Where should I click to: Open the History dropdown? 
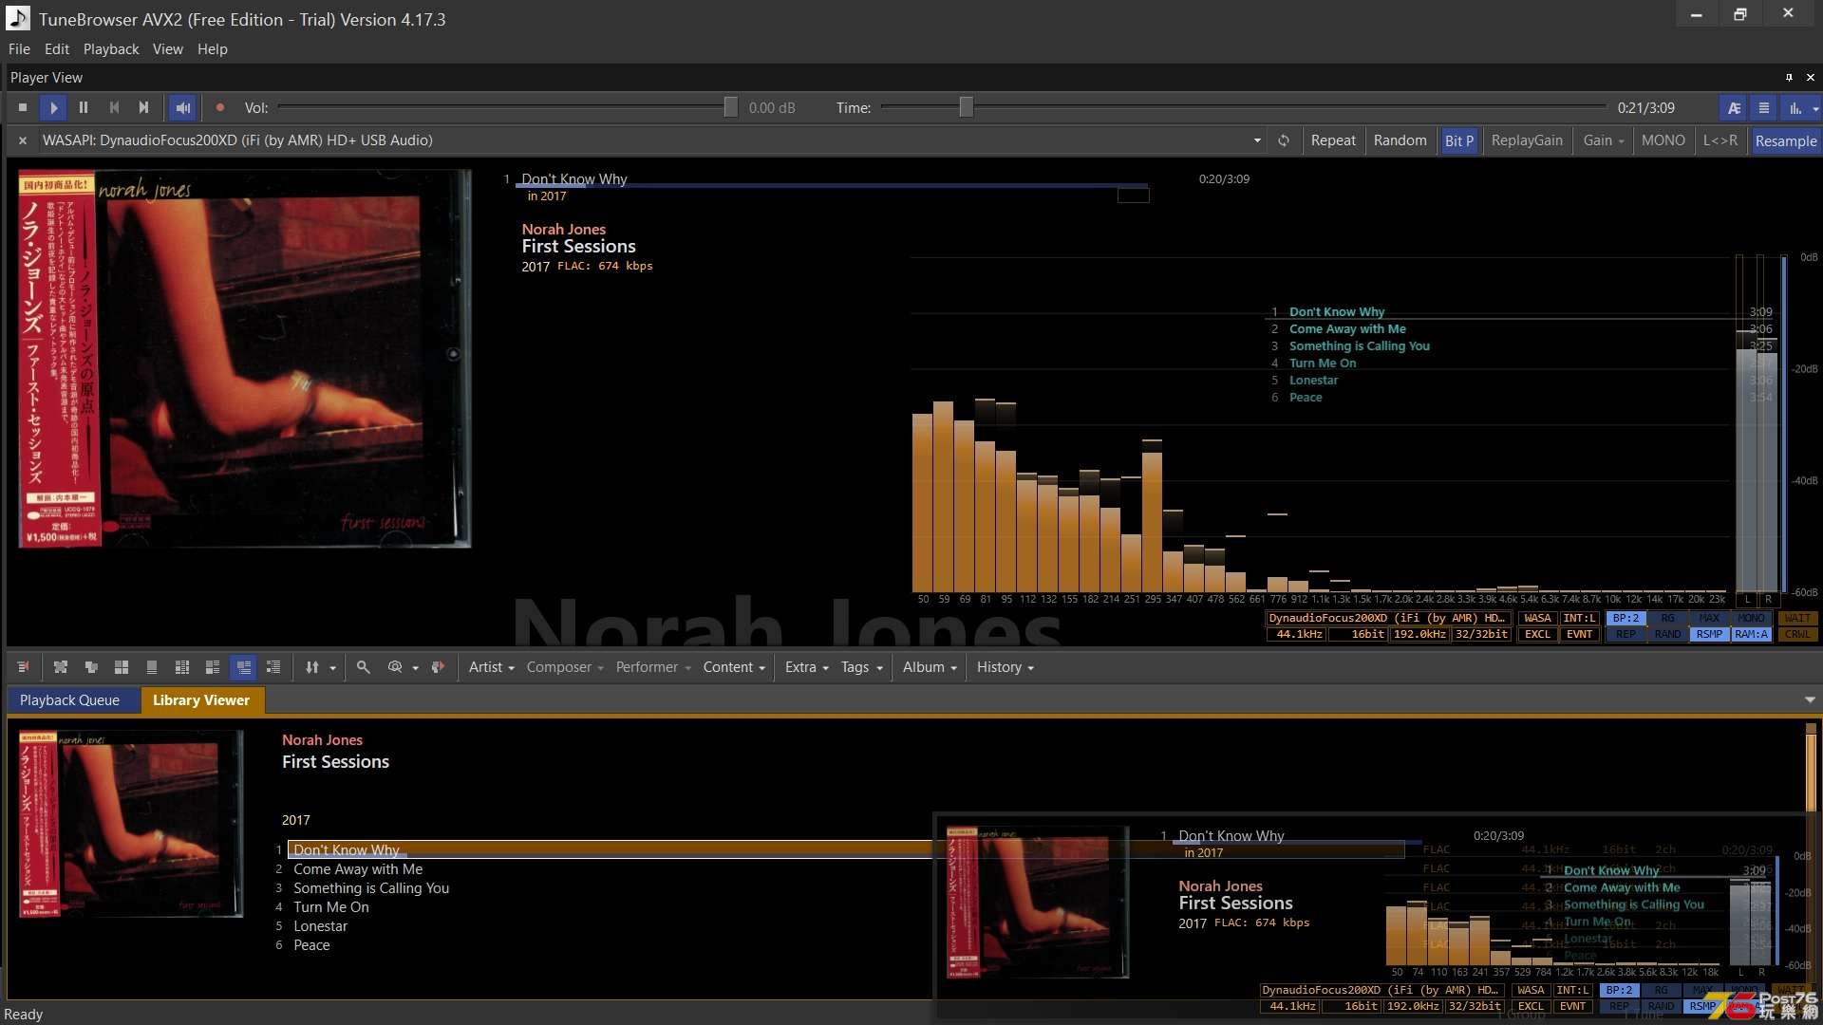(1005, 667)
